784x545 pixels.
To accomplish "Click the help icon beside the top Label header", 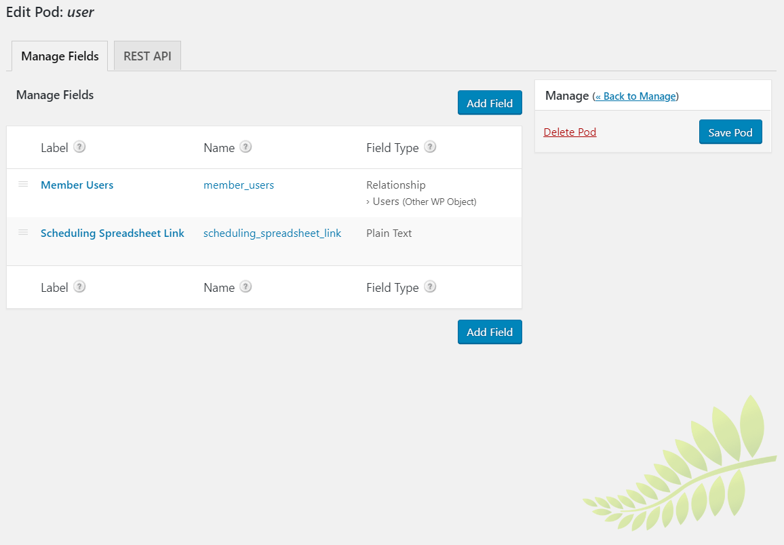I will pos(80,147).
